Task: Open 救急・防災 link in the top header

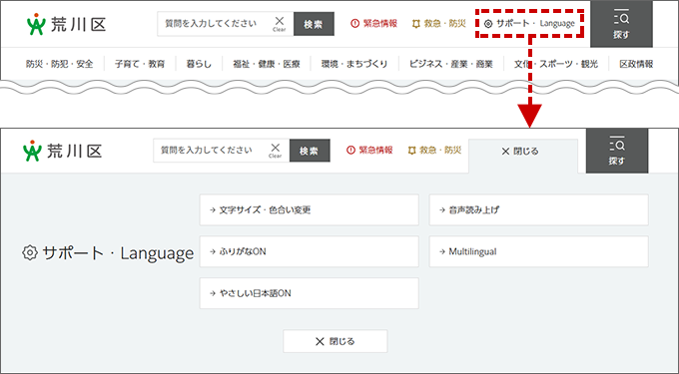Action: [x=438, y=23]
